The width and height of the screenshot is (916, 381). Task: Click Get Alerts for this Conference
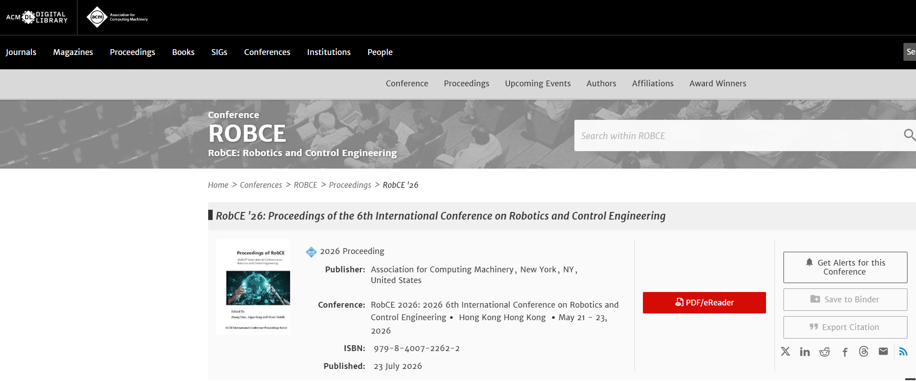point(845,267)
